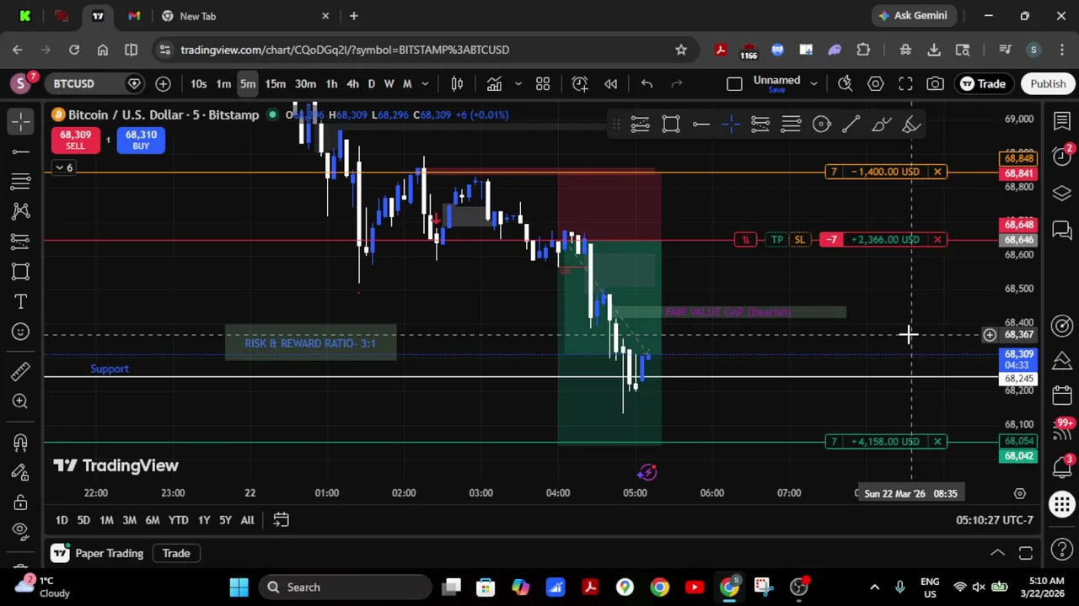Switch to 1h timeframe

click(x=331, y=83)
